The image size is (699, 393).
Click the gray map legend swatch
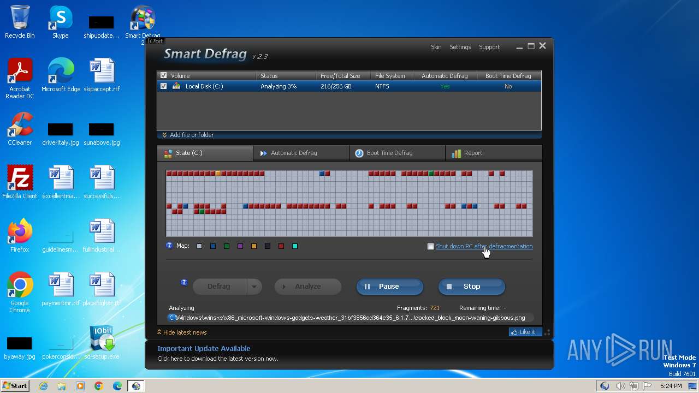199,247
